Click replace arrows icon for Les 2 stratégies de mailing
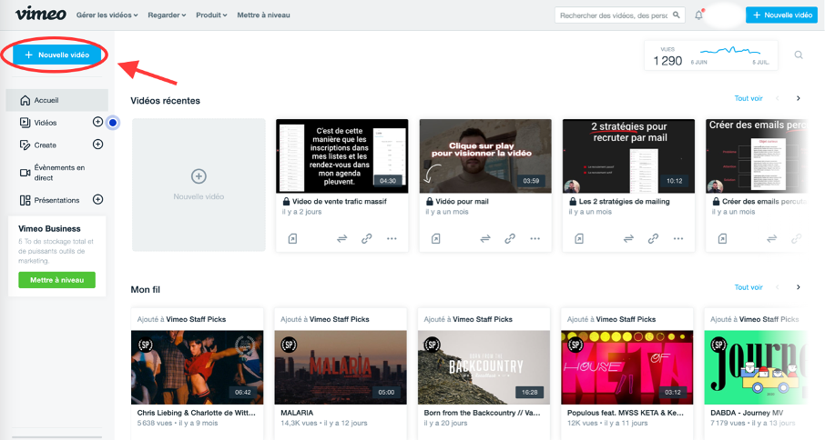This screenshot has width=825, height=440. pos(628,239)
